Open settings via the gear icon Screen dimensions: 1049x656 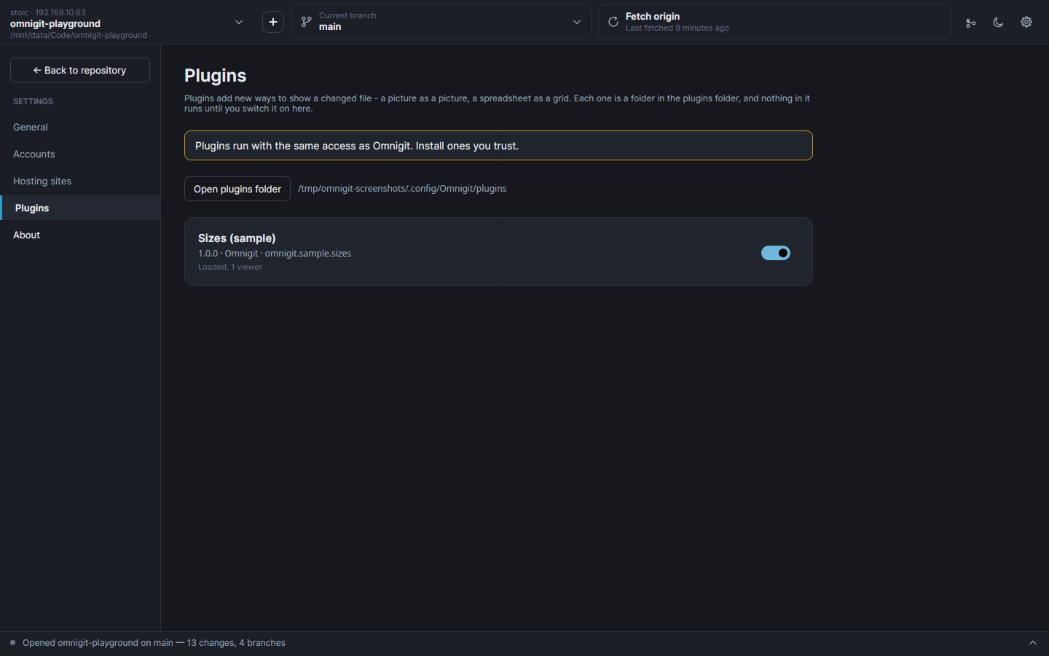click(1026, 22)
